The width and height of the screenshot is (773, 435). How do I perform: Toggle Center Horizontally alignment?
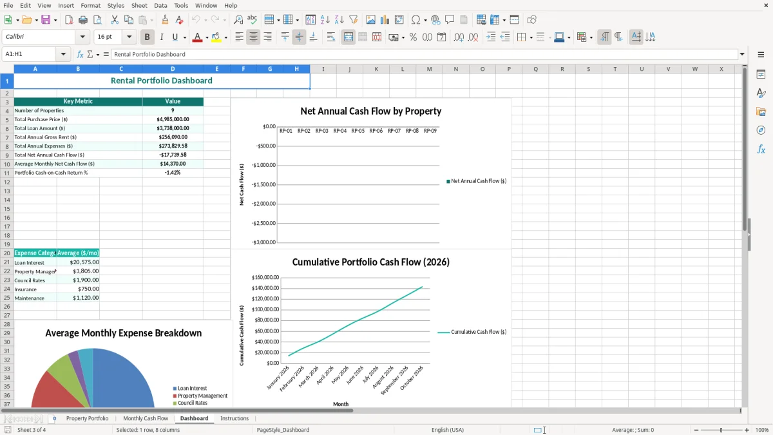pos(253,37)
